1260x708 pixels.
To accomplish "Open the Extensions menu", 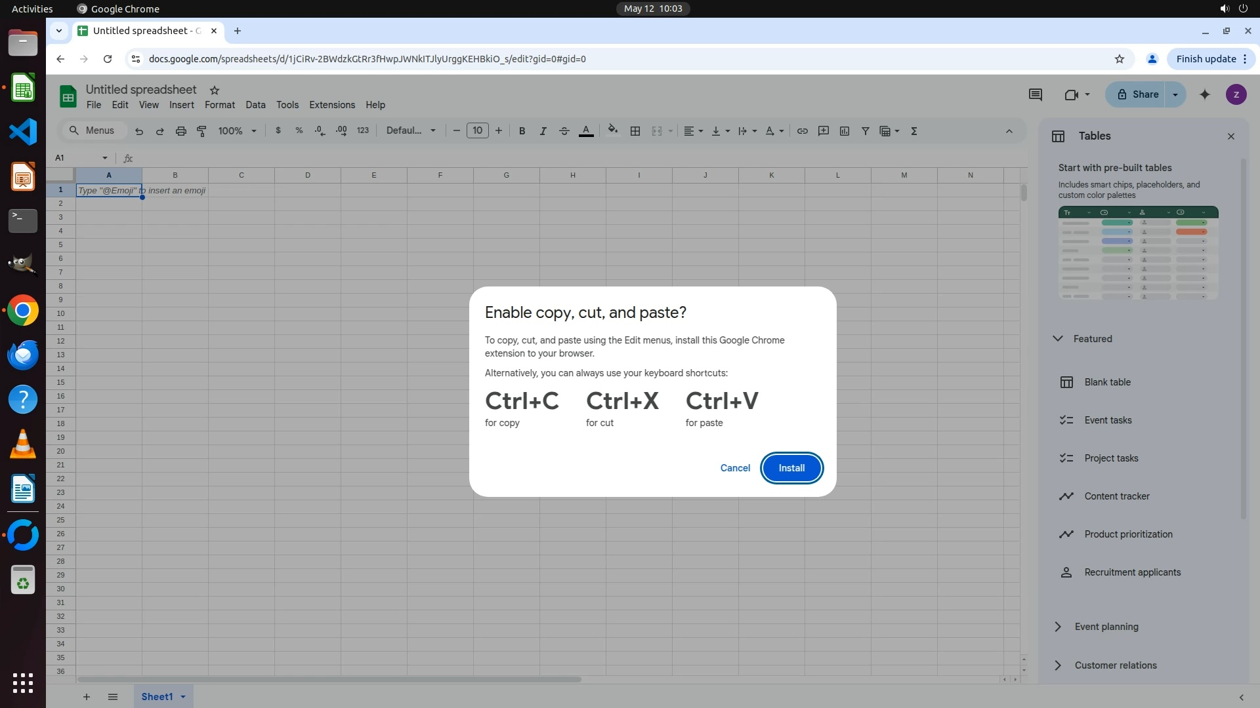I will (331, 105).
